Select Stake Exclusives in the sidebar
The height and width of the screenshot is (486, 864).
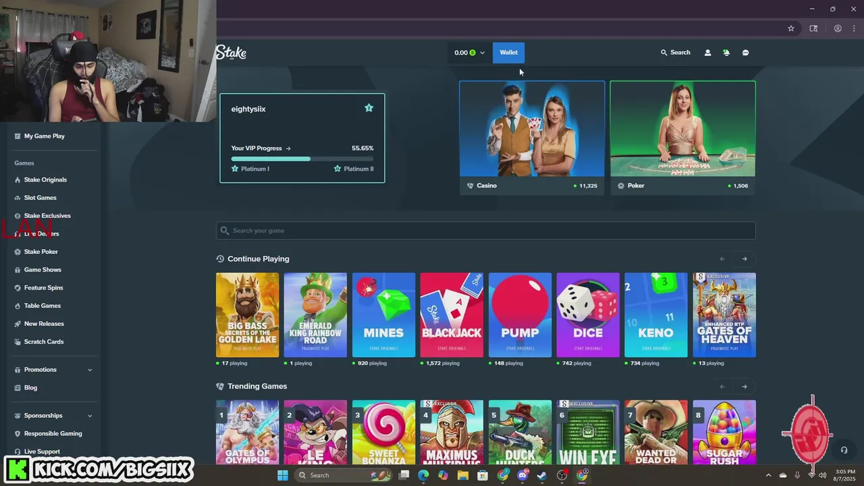coord(47,216)
